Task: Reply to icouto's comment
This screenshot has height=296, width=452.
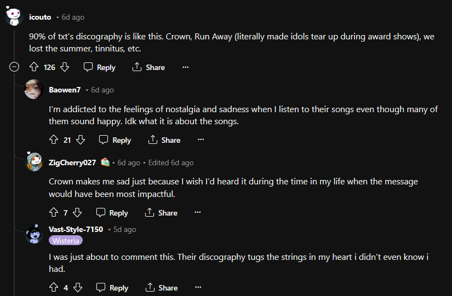Action: [100, 67]
